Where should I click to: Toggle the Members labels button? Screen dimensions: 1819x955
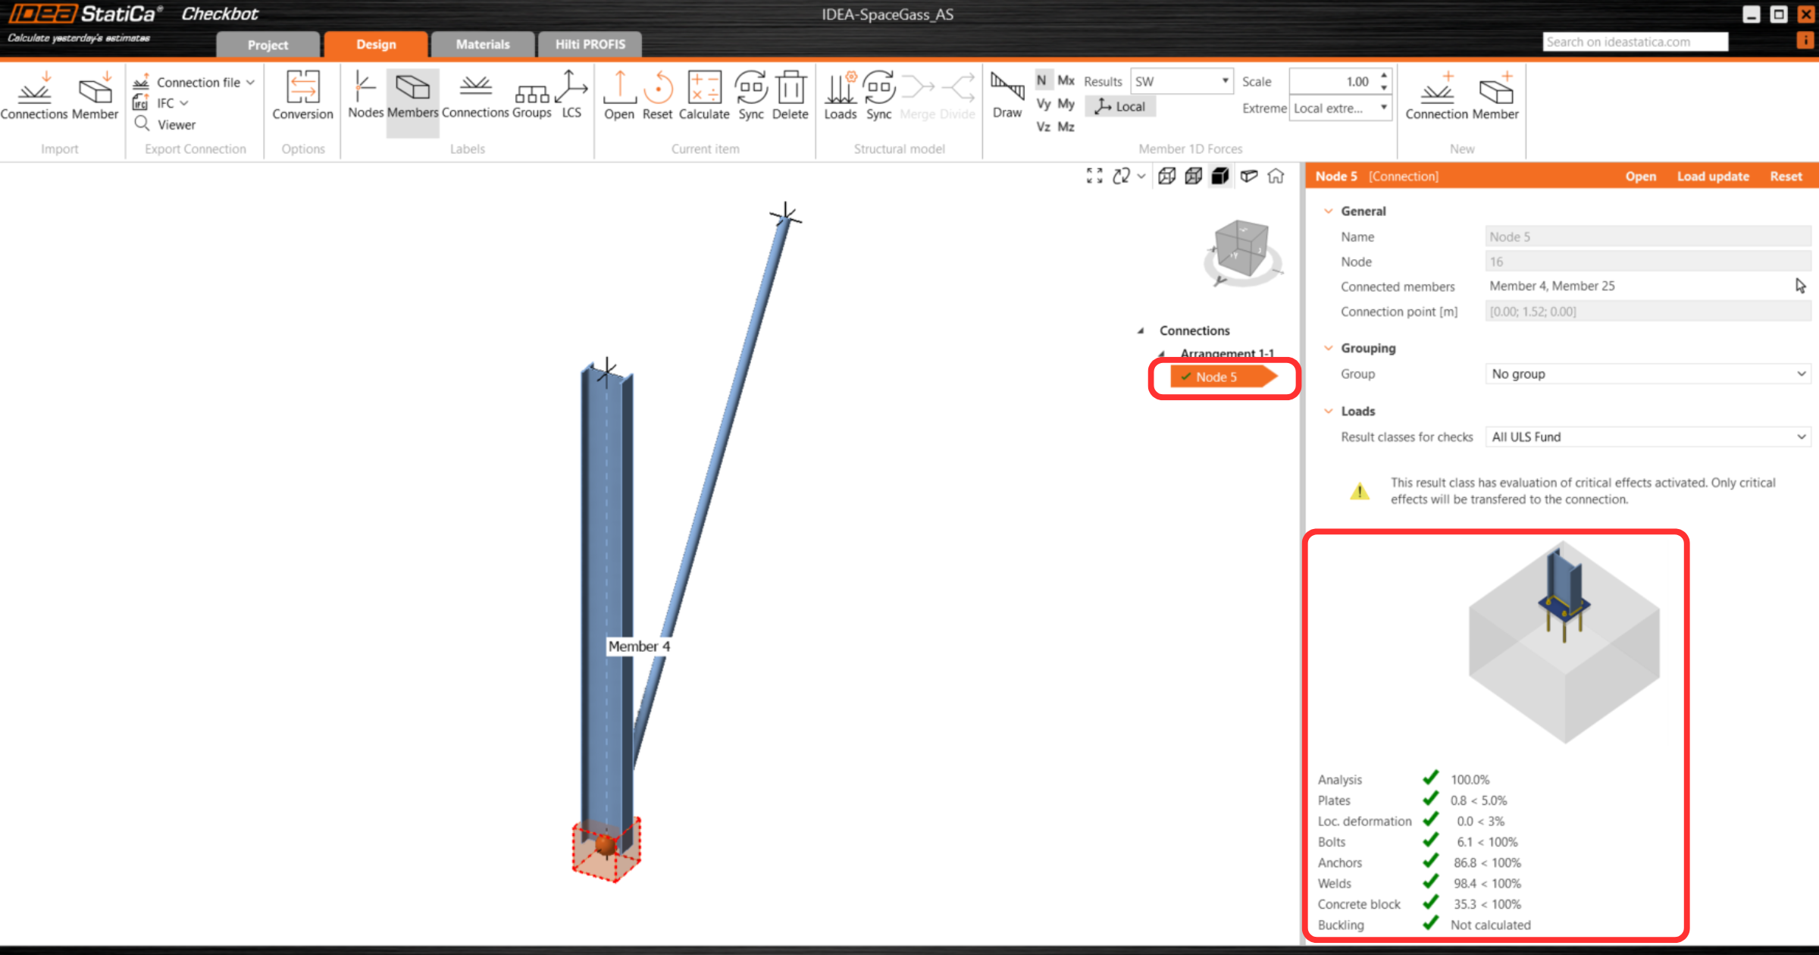[x=412, y=94]
